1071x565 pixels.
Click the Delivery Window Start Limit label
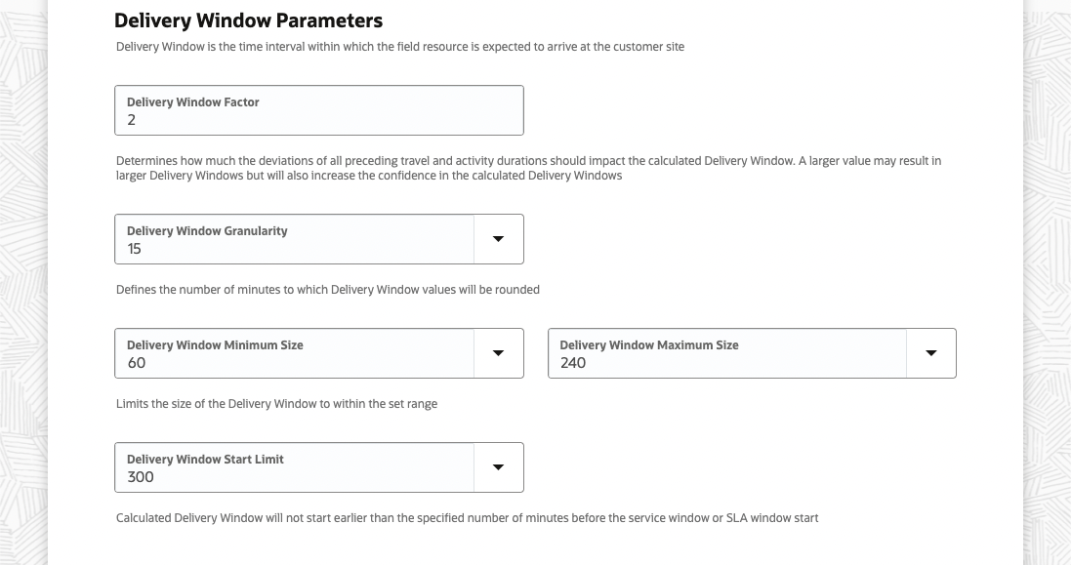tap(205, 460)
